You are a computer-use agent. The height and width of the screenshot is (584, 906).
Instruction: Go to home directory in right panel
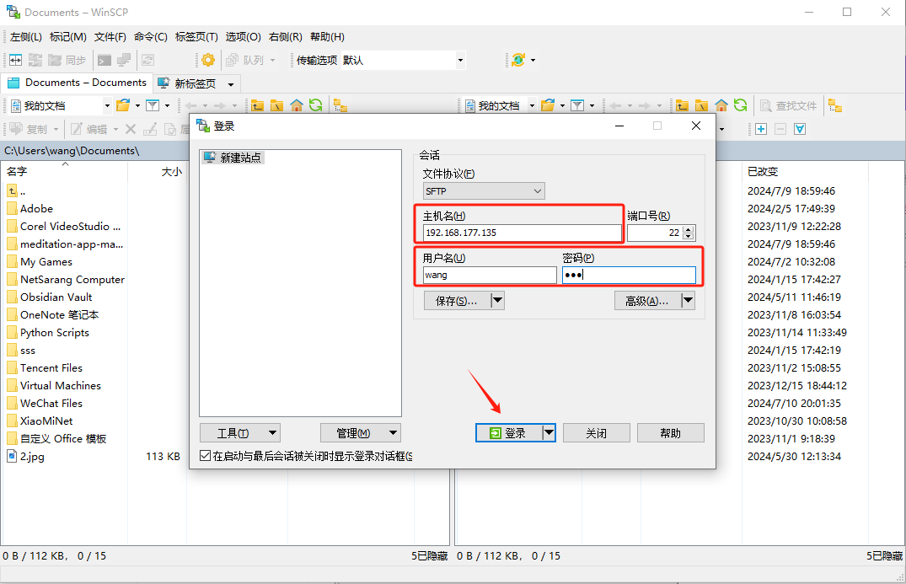[x=721, y=105]
